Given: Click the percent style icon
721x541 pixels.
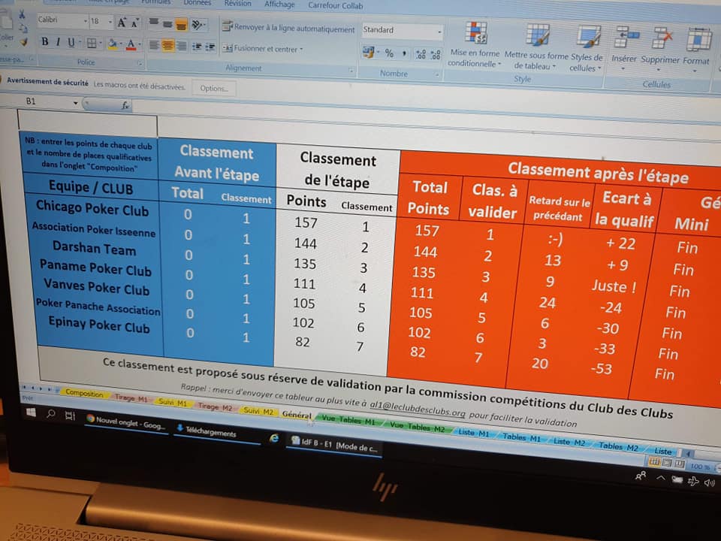Looking at the screenshot, I should coord(389,53).
